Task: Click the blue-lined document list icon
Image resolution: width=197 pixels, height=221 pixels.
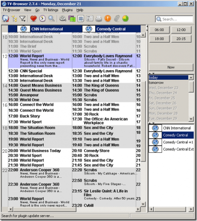Action: point(81,19)
